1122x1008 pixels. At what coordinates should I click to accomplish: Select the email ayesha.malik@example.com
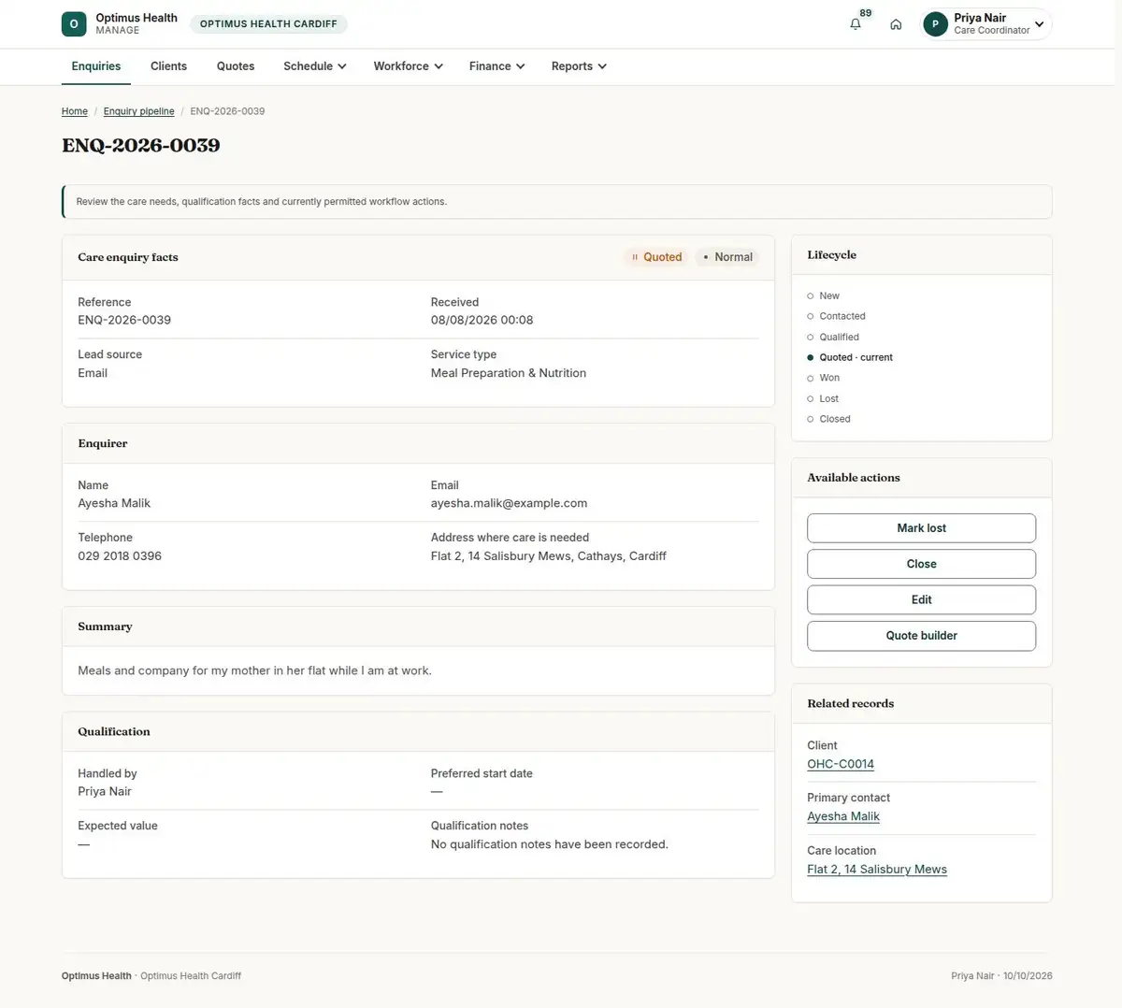pyautogui.click(x=509, y=503)
